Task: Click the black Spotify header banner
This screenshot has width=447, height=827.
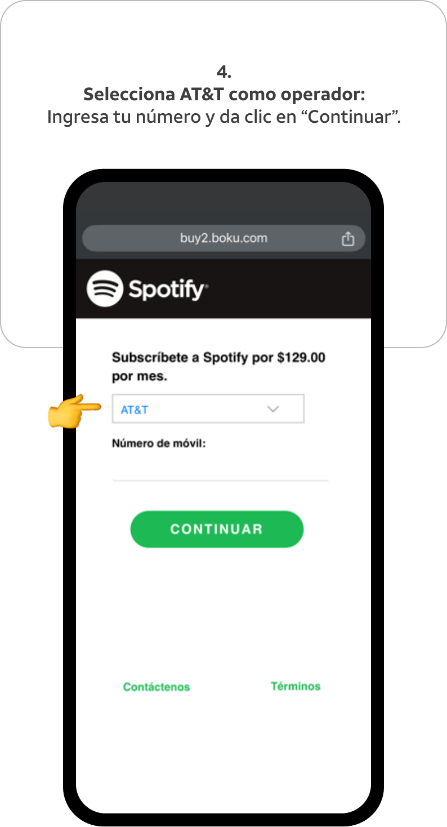Action: (x=223, y=289)
